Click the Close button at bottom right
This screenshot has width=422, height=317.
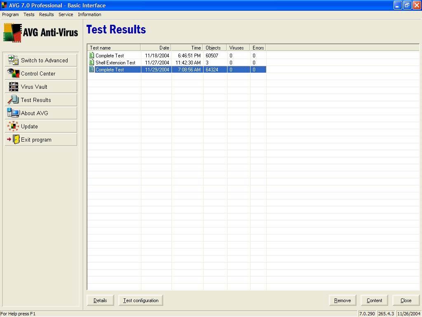coord(406,300)
